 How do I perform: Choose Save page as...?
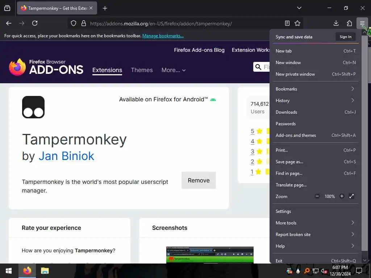tap(316, 162)
